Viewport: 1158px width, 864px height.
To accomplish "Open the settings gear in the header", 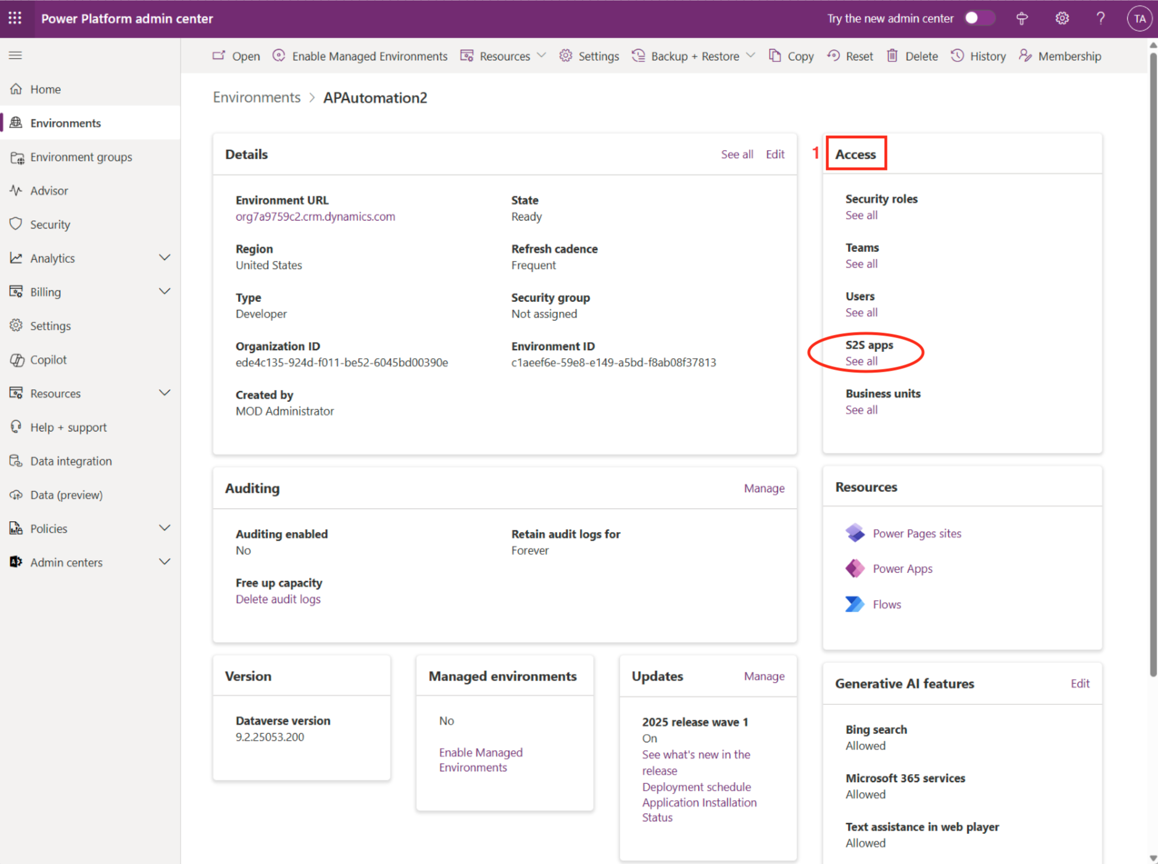I will pos(1061,18).
